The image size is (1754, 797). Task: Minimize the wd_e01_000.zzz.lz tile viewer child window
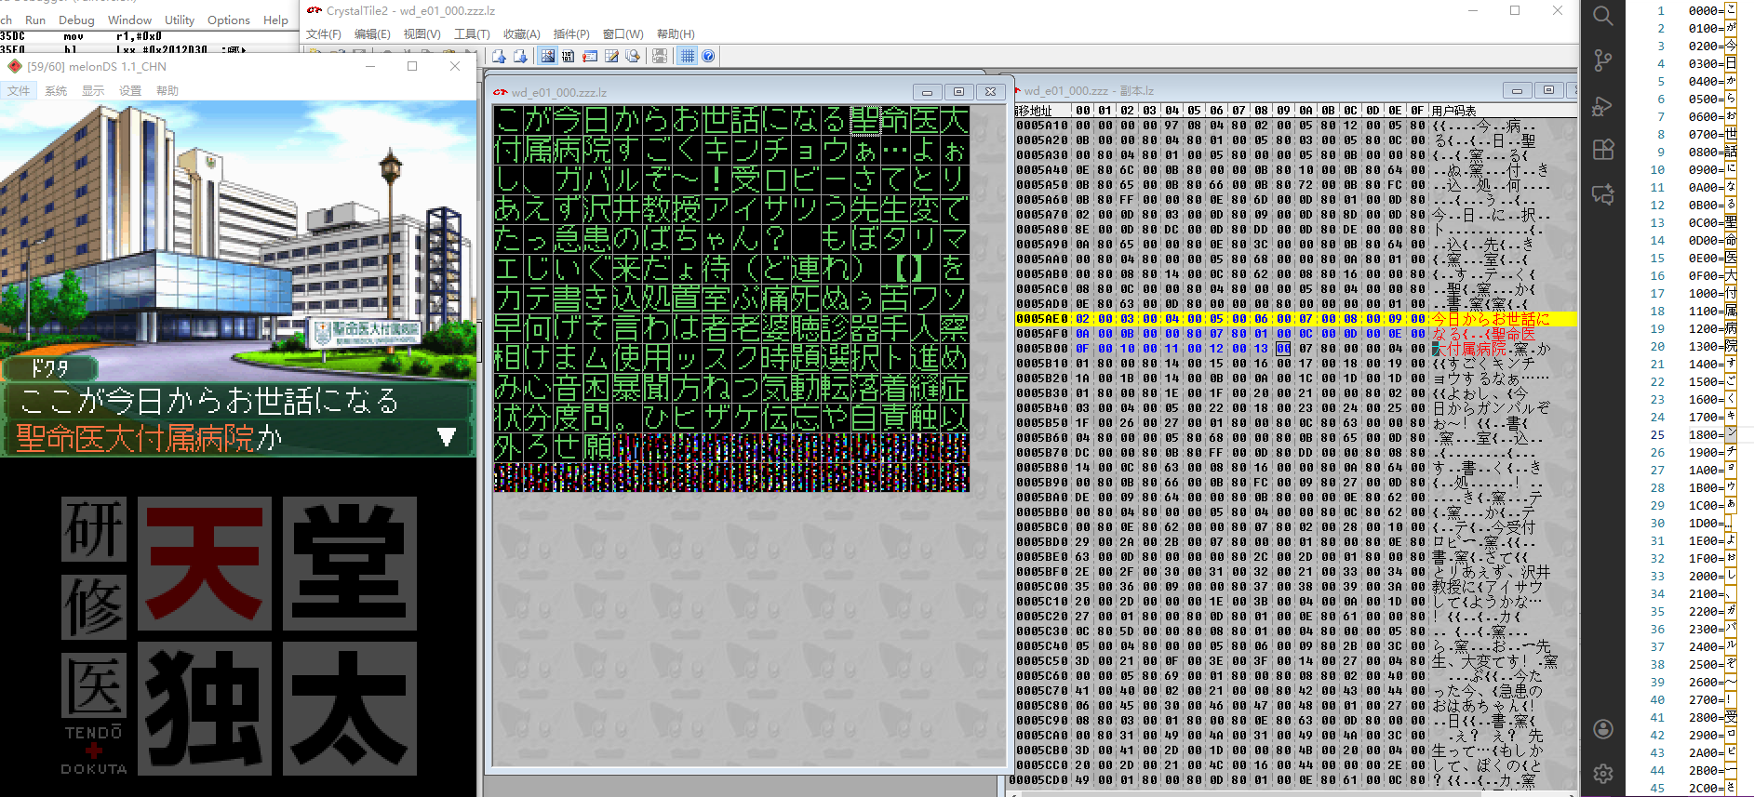[927, 92]
